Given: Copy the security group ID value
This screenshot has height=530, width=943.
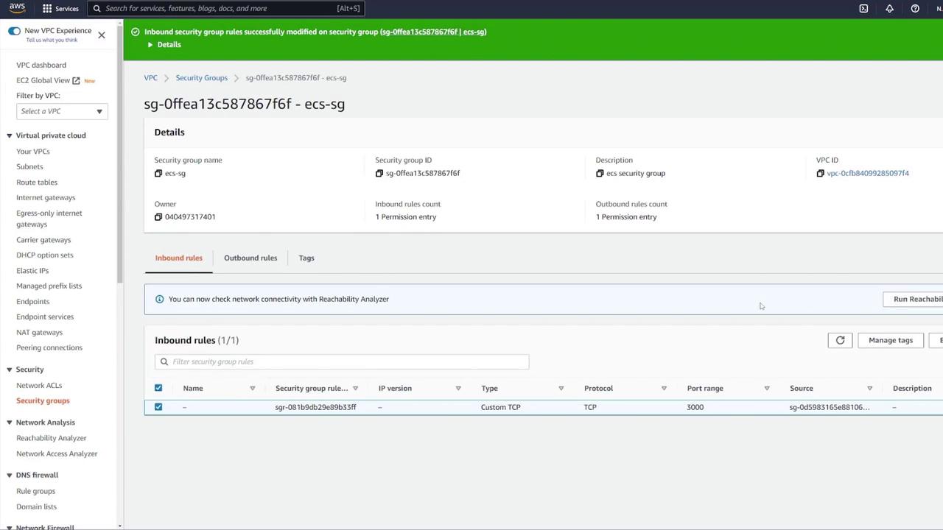Looking at the screenshot, I should 379,174.
